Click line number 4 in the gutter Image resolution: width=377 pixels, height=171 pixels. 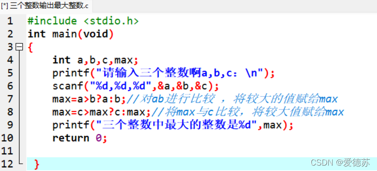(x=10, y=60)
